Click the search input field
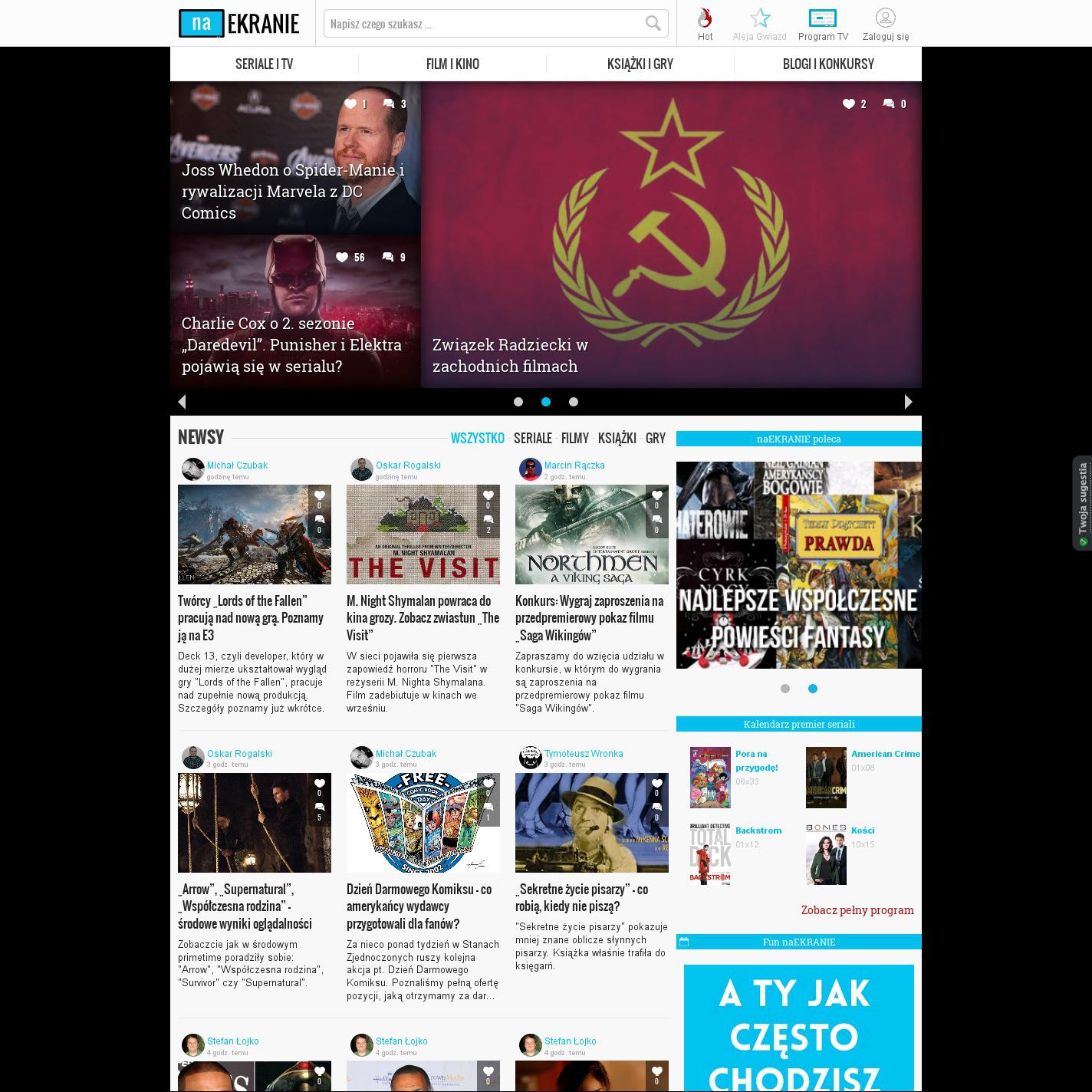Screen dimensions: 1092x1092 (x=483, y=24)
